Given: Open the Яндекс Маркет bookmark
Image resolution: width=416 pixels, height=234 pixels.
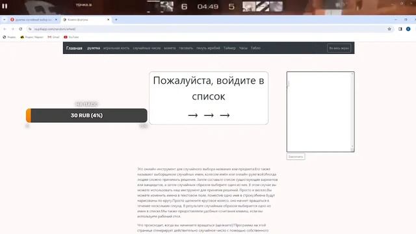Looking at the screenshot, I should pos(32,37).
